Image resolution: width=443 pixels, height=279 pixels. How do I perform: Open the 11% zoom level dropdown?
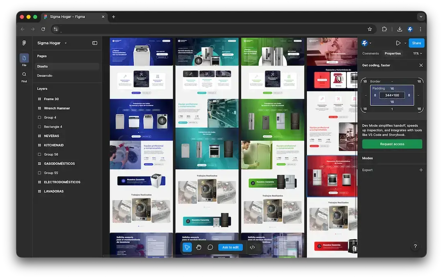418,53
